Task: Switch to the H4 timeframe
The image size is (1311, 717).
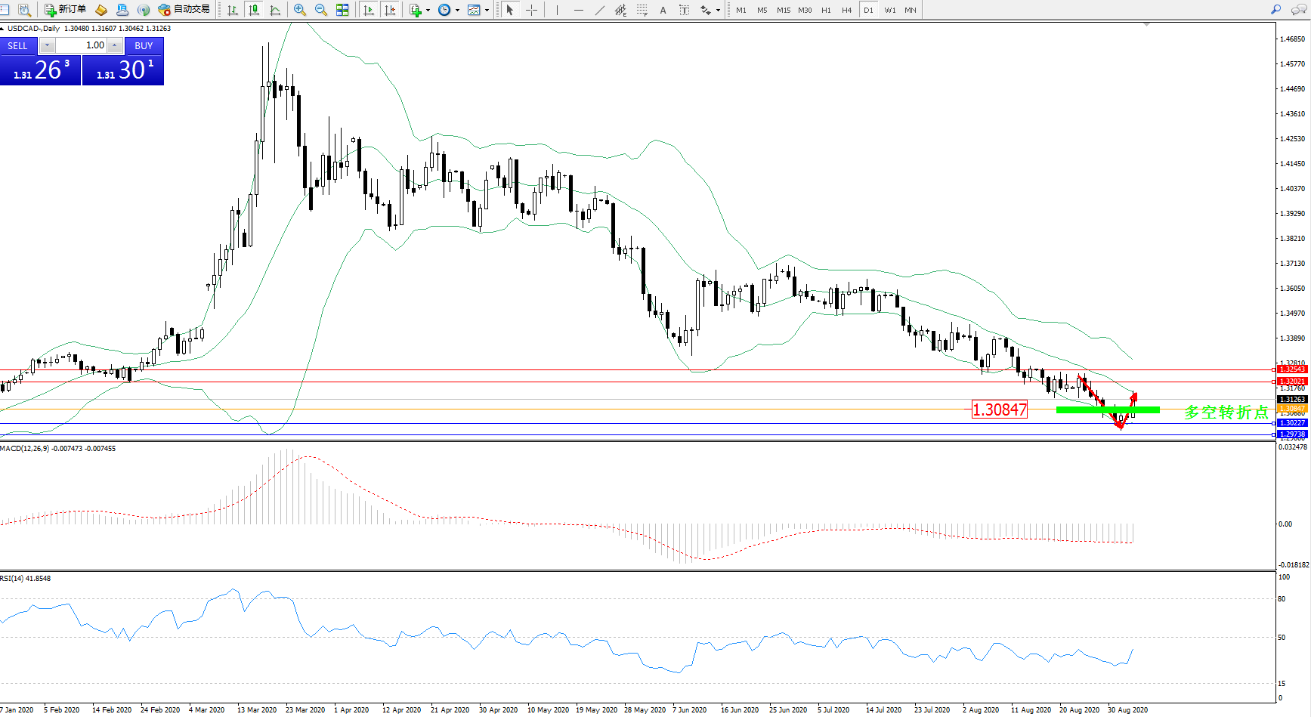Action: 846,10
